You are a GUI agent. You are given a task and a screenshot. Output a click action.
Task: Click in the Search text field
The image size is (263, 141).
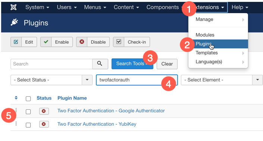pyautogui.click(x=51, y=64)
